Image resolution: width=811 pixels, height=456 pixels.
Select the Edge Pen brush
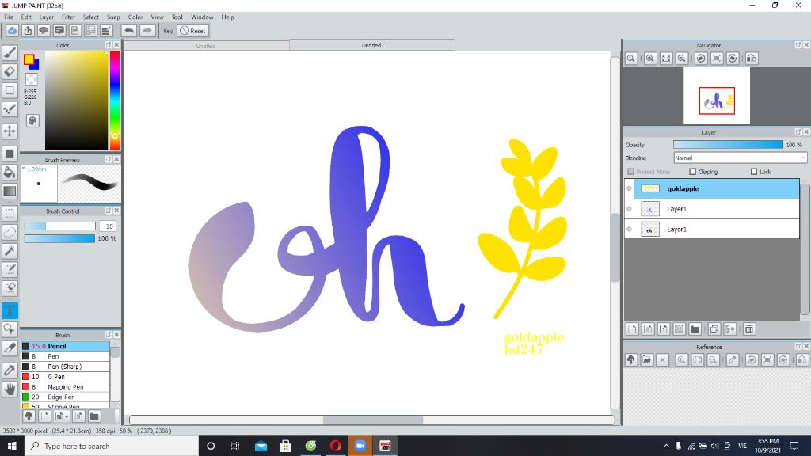[65, 397]
